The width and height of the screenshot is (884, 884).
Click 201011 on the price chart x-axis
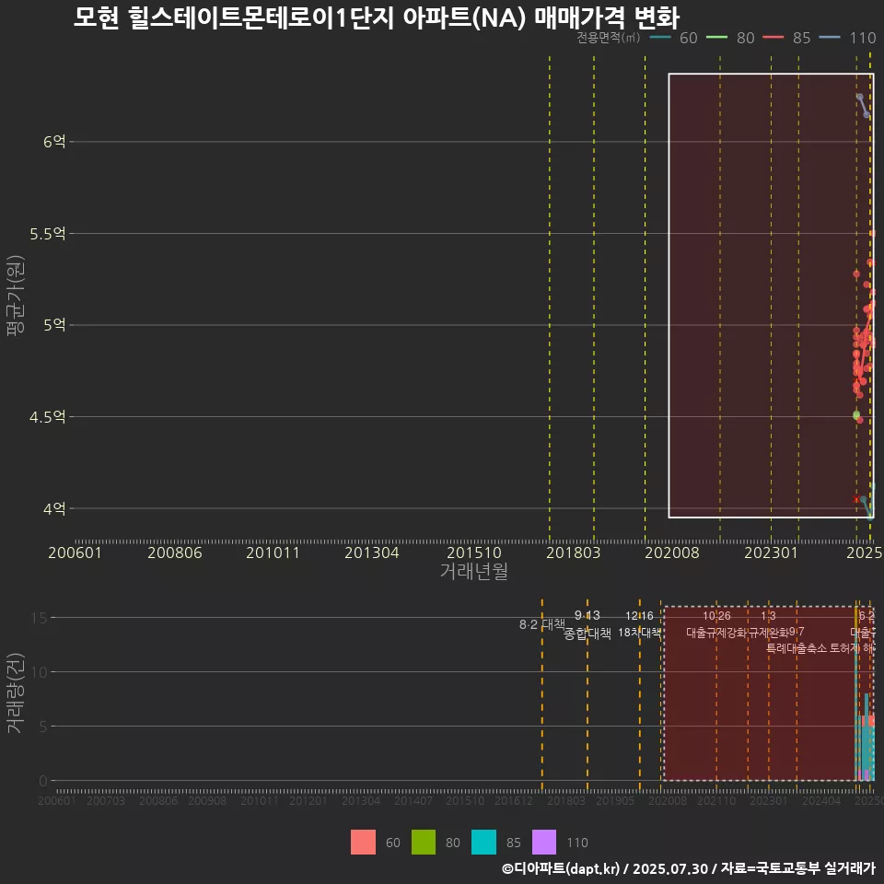273,552
